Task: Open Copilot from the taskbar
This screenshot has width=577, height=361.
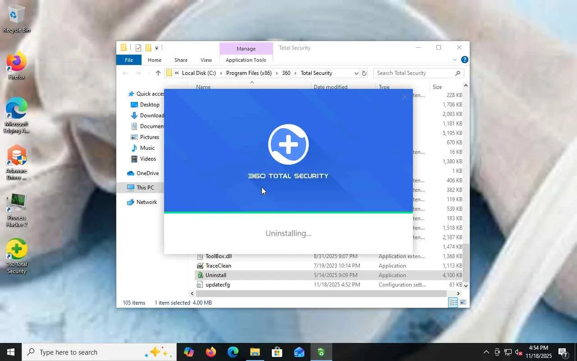Action: click(189, 352)
